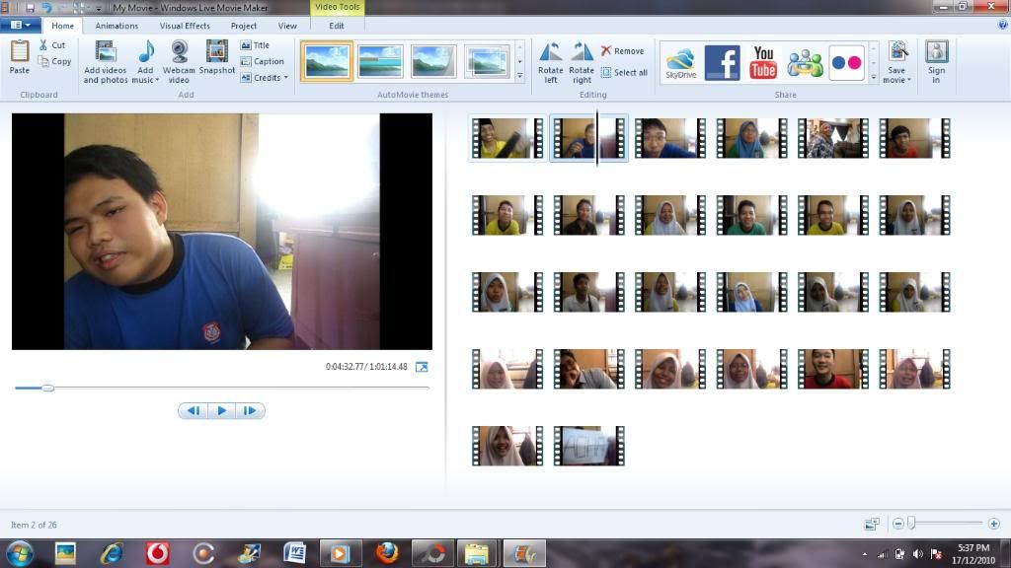Viewport: 1011px width, 568px height.
Task: Expand the AutoMovie themes gallery
Action: (x=520, y=76)
